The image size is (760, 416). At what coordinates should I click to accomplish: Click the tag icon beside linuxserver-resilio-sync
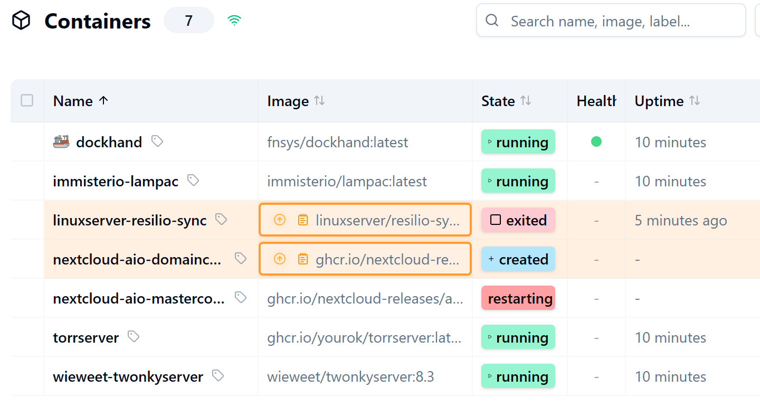click(222, 219)
